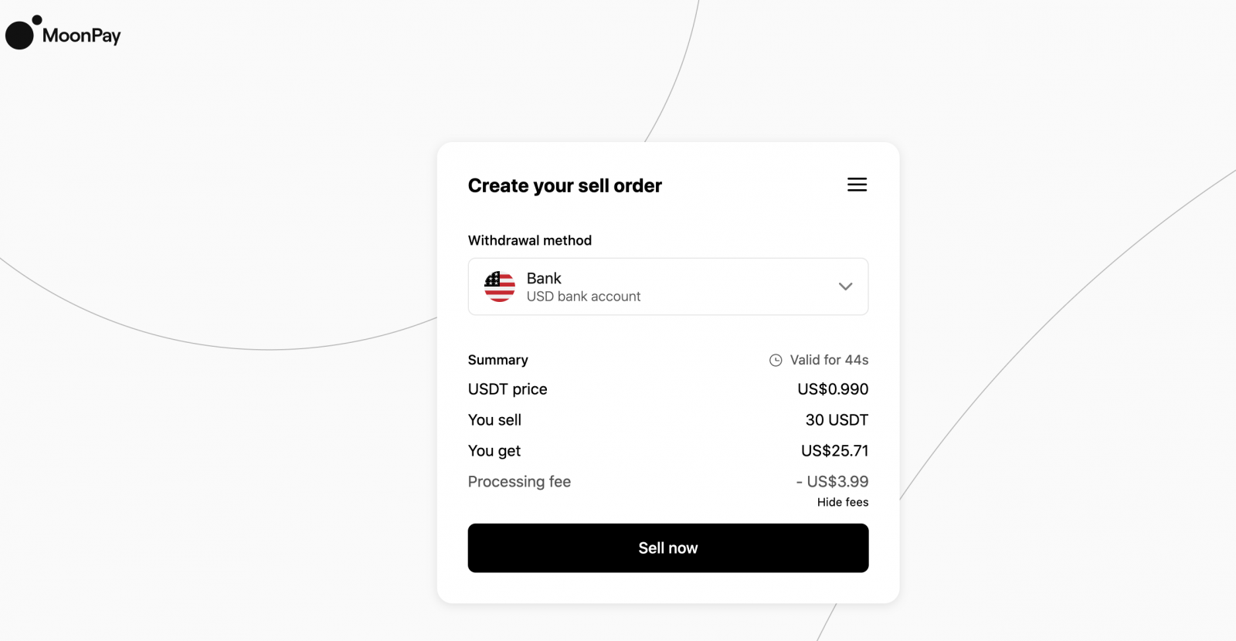This screenshot has height=641, width=1236.
Task: Click the You get US$25.71 value
Action: click(834, 450)
